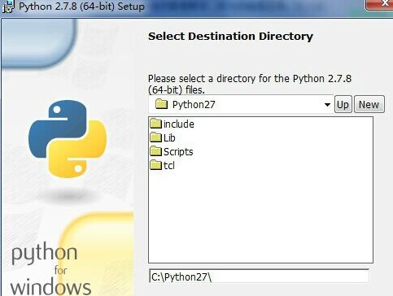Select the tcl folder icon
This screenshot has height=296, width=393.
pos(156,165)
